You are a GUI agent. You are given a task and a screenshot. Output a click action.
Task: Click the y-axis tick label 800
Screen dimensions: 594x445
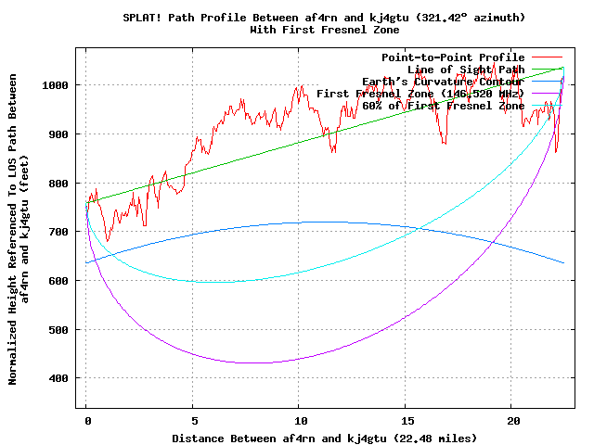[58, 184]
